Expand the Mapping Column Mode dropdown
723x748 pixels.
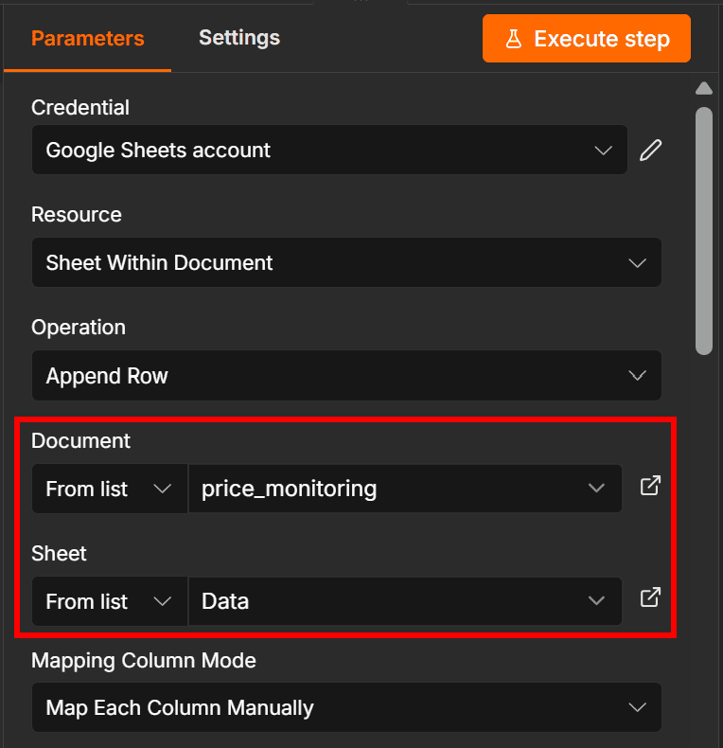346,707
